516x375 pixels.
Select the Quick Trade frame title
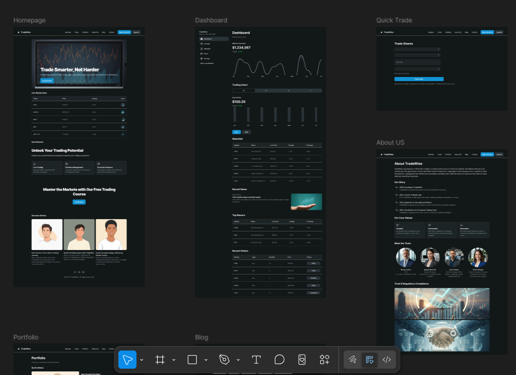pos(394,20)
